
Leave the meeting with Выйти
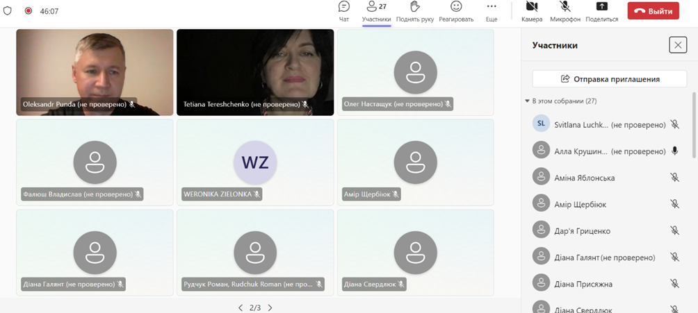tap(653, 11)
